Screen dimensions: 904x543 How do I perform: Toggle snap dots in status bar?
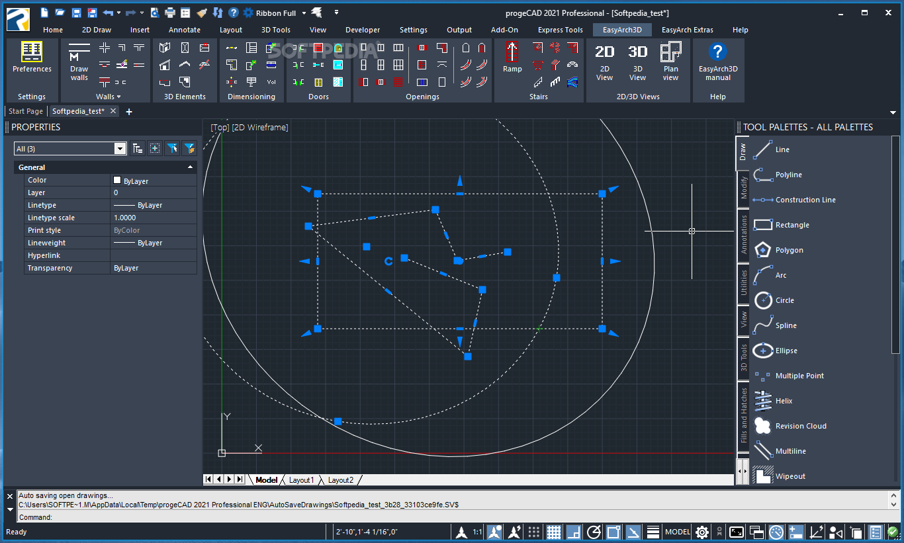pos(534,532)
